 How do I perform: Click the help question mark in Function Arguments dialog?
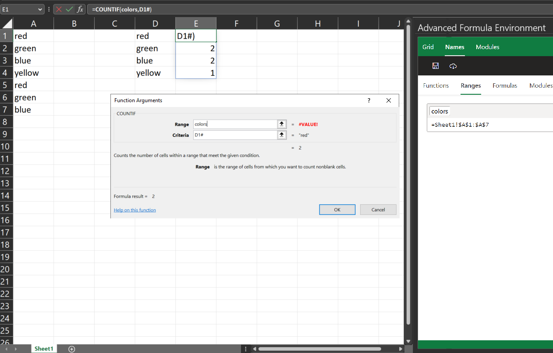[x=369, y=100]
